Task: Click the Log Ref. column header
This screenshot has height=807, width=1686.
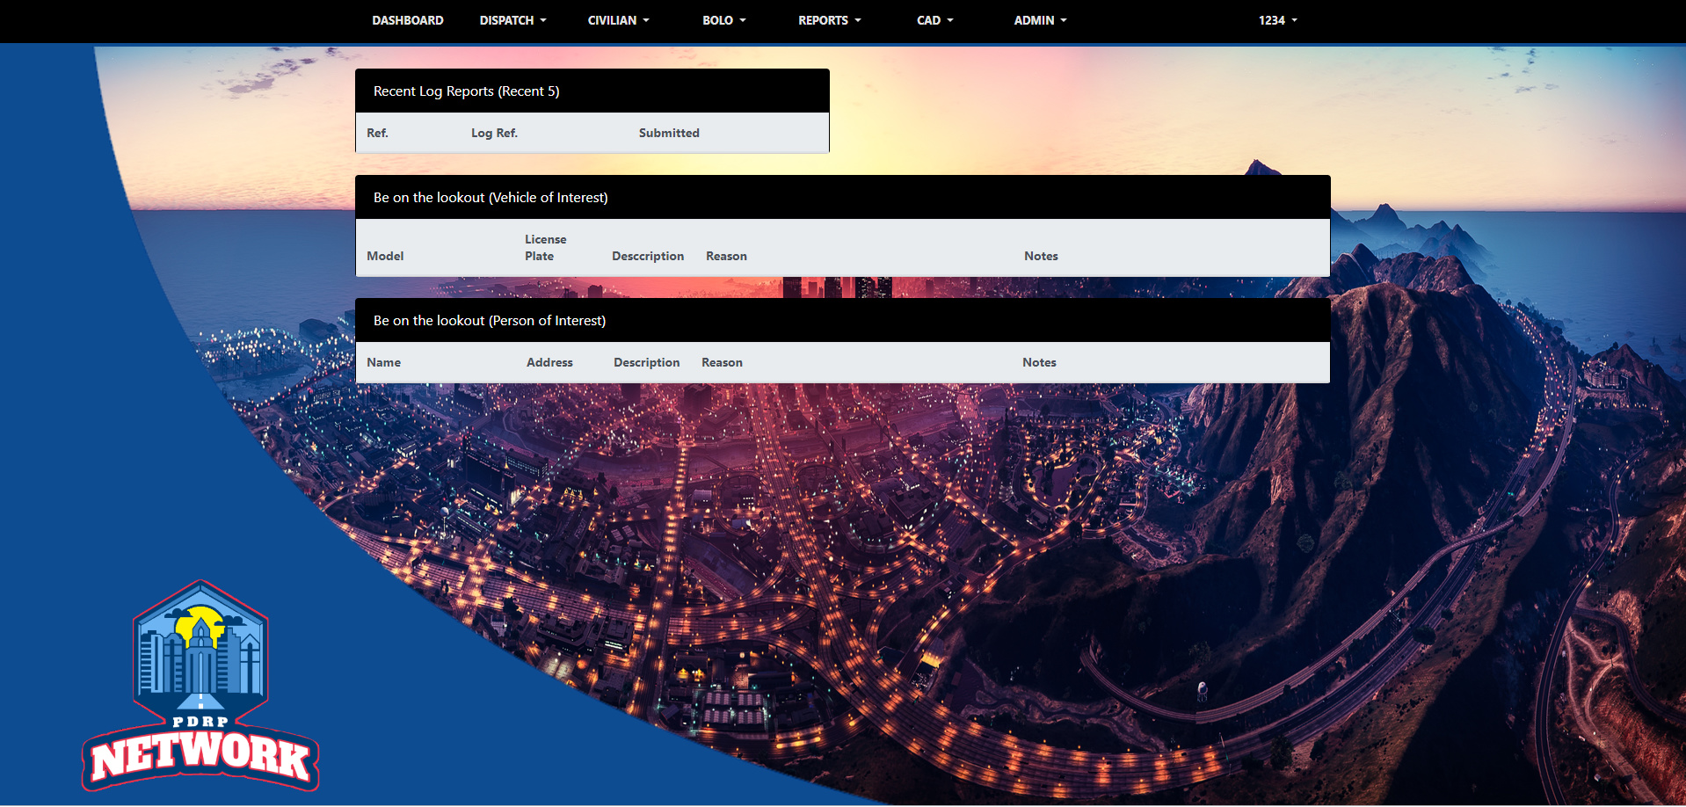Action: pyautogui.click(x=494, y=133)
